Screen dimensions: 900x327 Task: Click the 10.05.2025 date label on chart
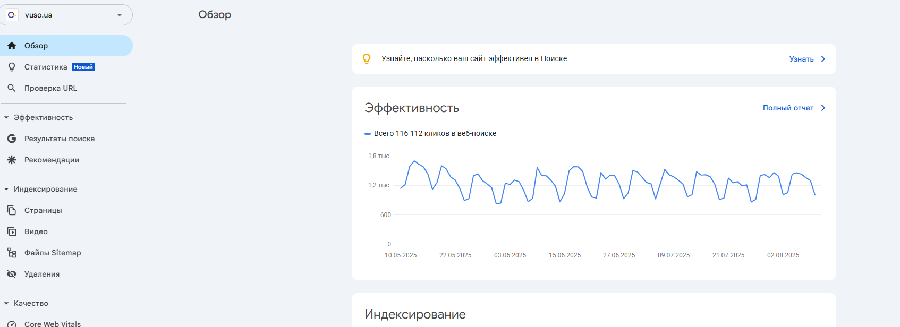click(401, 255)
